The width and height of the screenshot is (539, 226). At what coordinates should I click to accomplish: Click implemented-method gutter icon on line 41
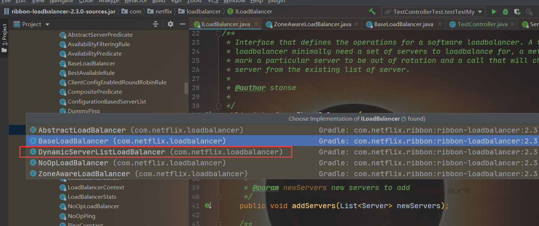(208, 206)
